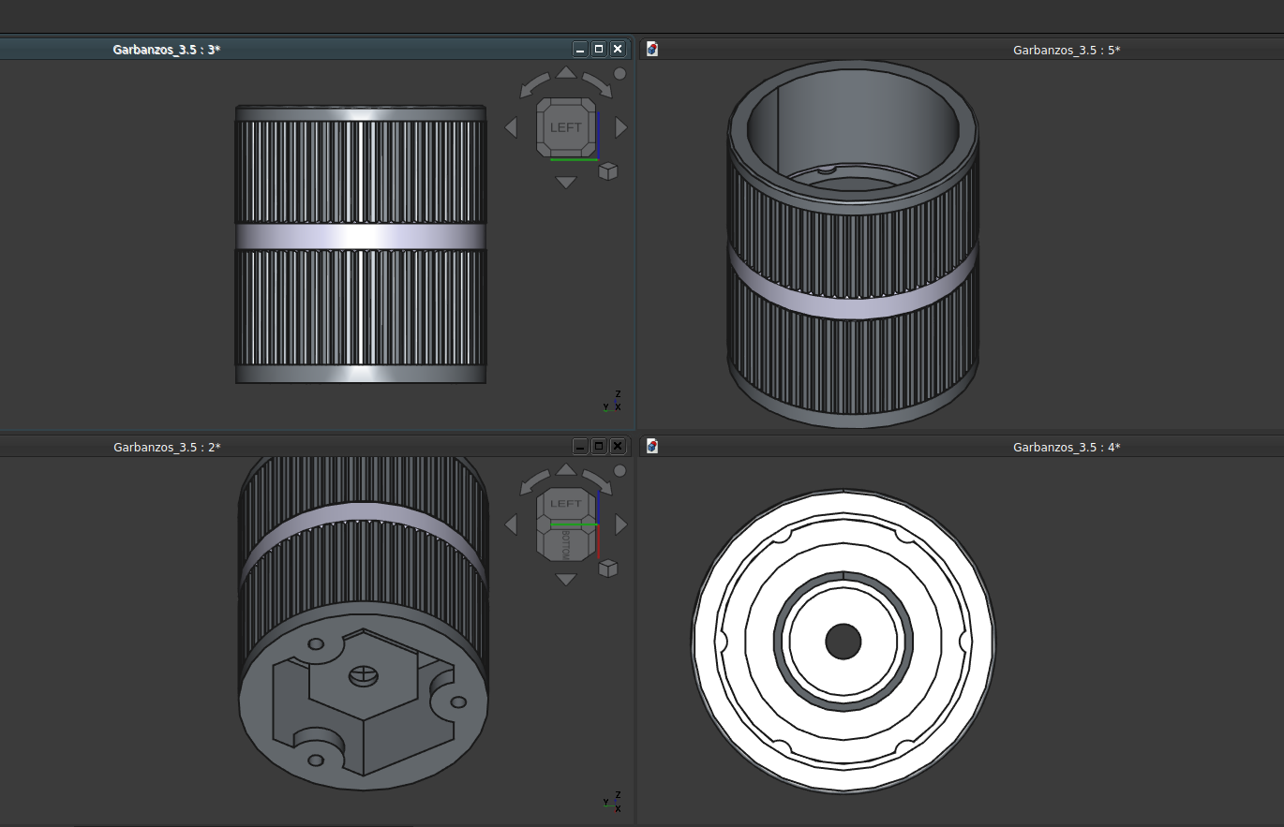The image size is (1284, 827).
Task: Roll Garbanzos_3.5 : 2 view counterclockwise with curved arrow
Action: pos(533,482)
